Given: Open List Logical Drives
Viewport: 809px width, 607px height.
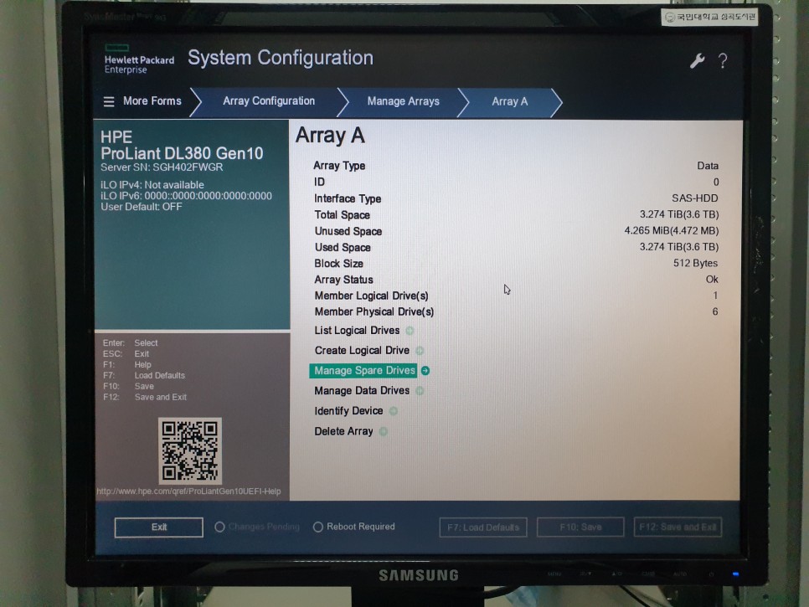Looking at the screenshot, I should tap(357, 331).
